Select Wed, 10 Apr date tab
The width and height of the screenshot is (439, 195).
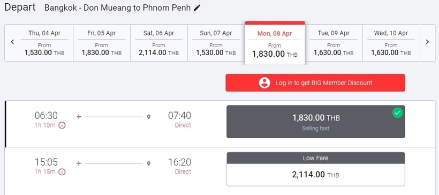click(x=391, y=43)
